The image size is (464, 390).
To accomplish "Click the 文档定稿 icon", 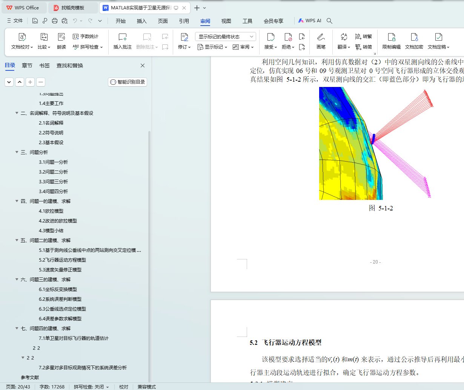I will click(438, 37).
